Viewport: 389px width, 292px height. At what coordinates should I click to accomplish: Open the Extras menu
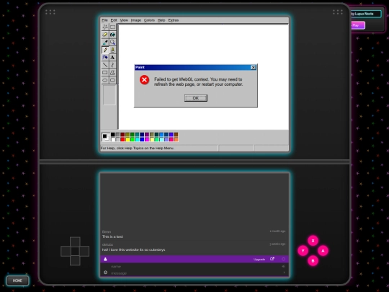tap(173, 20)
